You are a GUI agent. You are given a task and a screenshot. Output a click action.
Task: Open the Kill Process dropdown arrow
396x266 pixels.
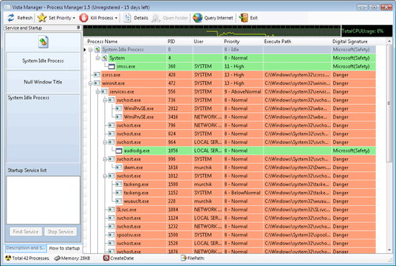click(116, 18)
